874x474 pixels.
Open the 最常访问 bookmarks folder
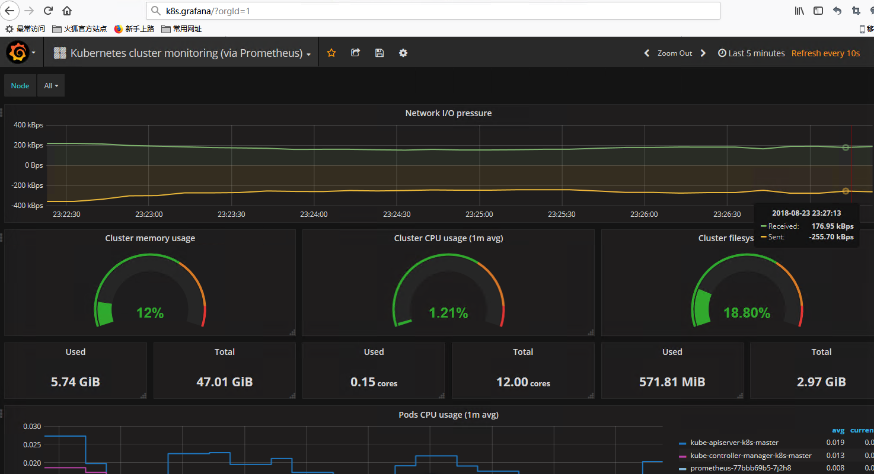(25, 28)
